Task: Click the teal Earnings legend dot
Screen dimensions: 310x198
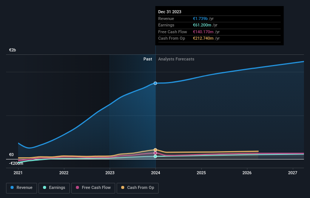Action: pos(45,187)
